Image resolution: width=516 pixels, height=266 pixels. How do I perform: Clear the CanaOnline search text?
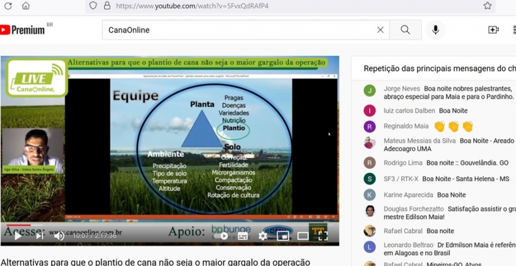click(381, 30)
